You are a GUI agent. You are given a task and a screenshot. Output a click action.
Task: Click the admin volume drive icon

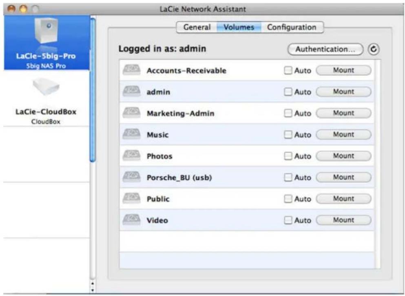coord(132,91)
